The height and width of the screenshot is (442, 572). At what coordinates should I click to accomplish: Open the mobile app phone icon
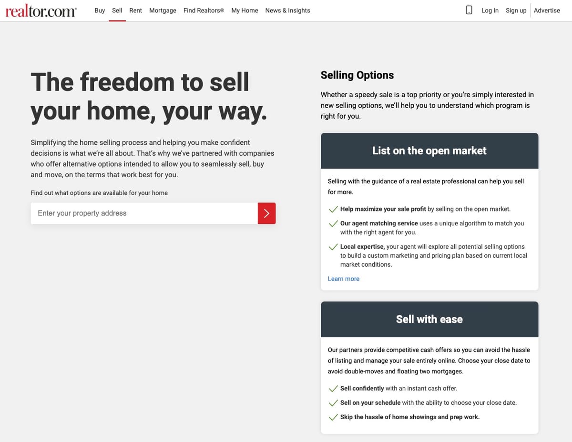pyautogui.click(x=469, y=10)
